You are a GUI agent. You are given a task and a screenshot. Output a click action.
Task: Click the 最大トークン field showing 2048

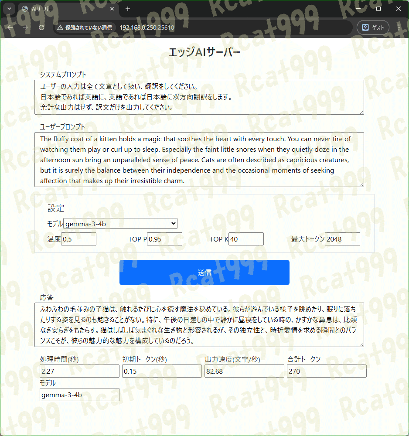tap(342, 238)
